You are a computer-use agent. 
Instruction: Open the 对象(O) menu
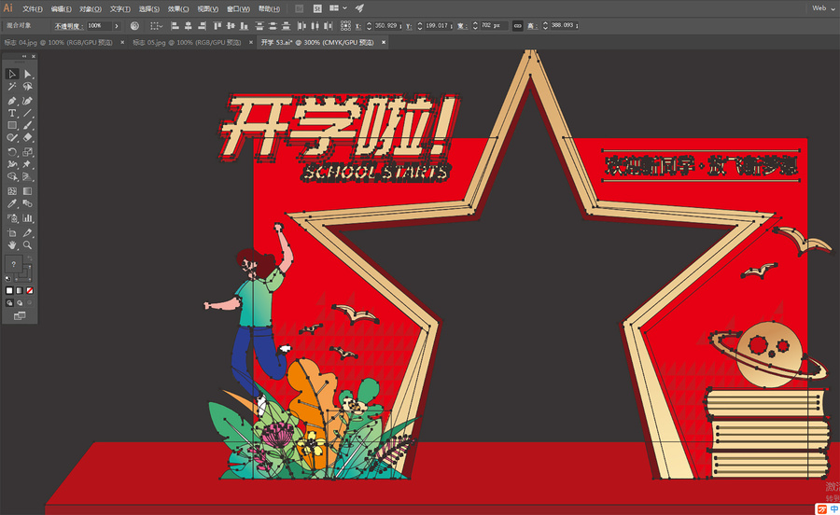(91, 9)
